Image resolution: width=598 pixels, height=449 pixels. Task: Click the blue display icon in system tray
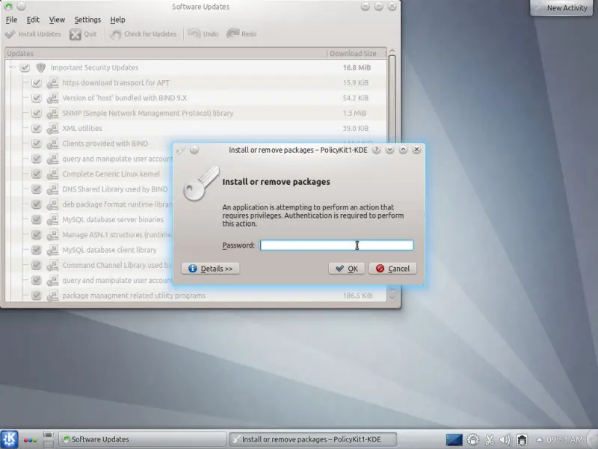coord(454,440)
